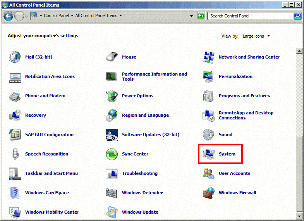
Task: Open the System link
Action: (227, 154)
